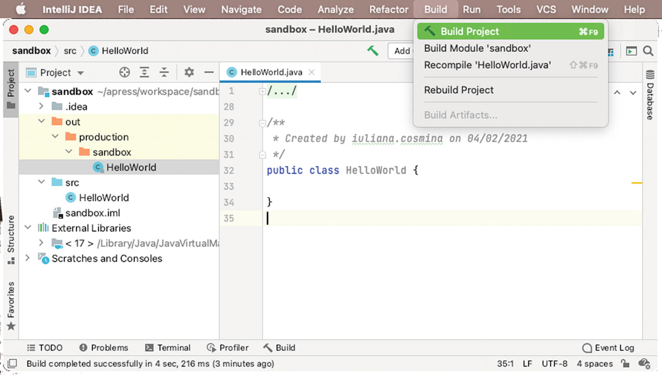Collapse the src folder
Image resolution: width=662 pixels, height=375 pixels.
[x=41, y=182]
